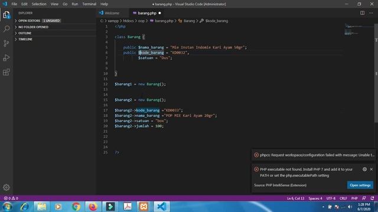The height and width of the screenshot is (212, 378).
Task: Open View menu
Action: point(54,4)
